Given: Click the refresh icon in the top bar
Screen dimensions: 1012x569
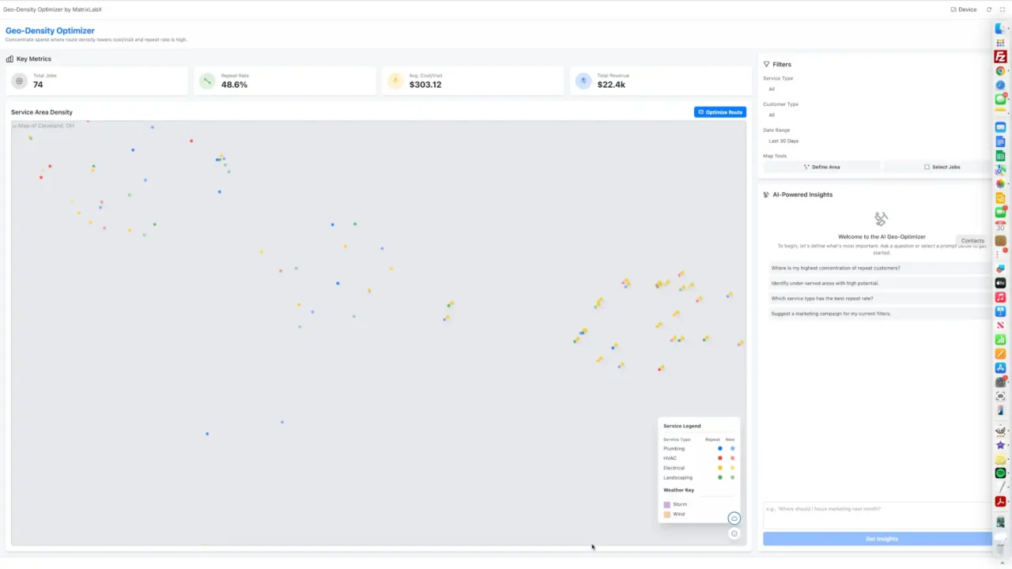Looking at the screenshot, I should (x=988, y=9).
